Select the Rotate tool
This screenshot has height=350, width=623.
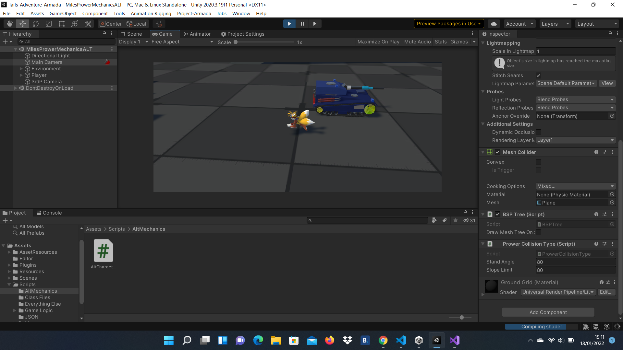(36, 24)
